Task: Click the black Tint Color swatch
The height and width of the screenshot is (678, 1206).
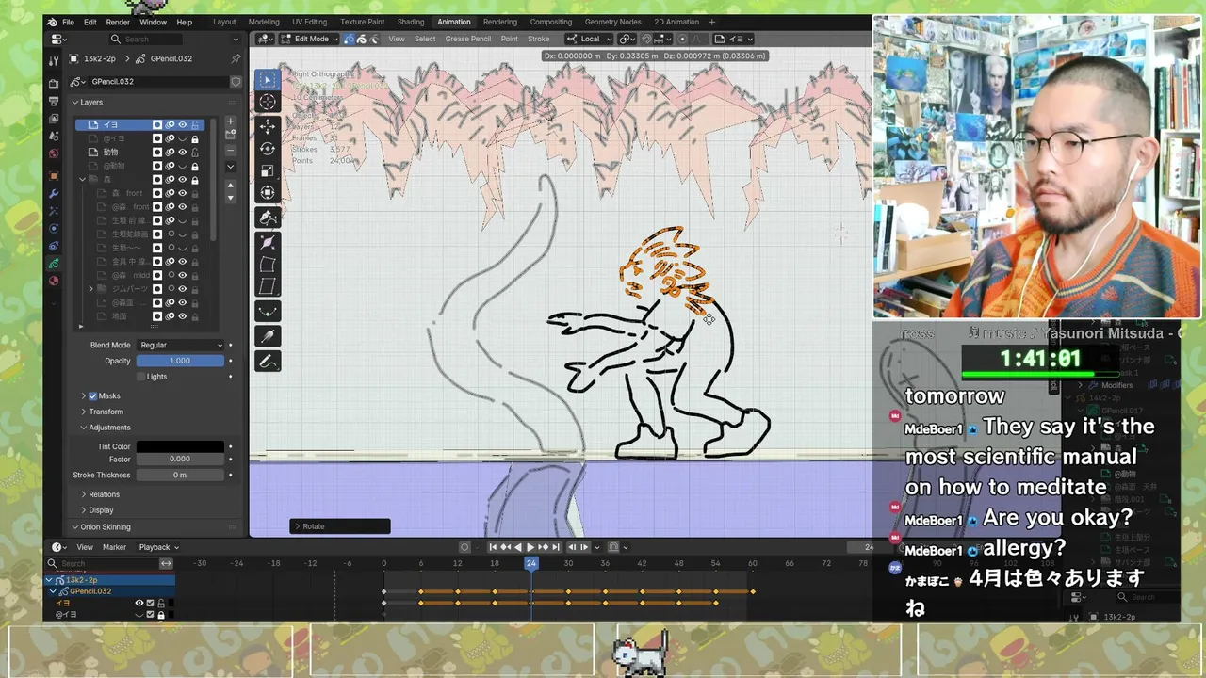Action: (x=180, y=446)
